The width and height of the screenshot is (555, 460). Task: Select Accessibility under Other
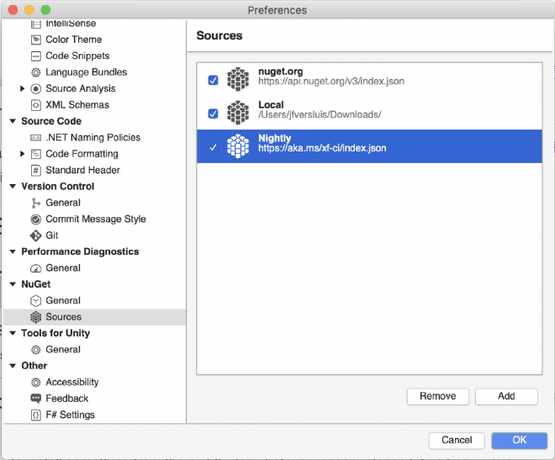(x=72, y=383)
